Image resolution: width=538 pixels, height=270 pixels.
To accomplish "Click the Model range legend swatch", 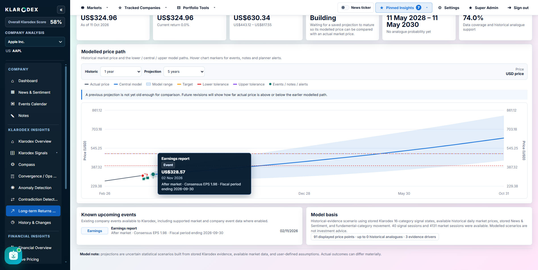I will (x=148, y=84).
